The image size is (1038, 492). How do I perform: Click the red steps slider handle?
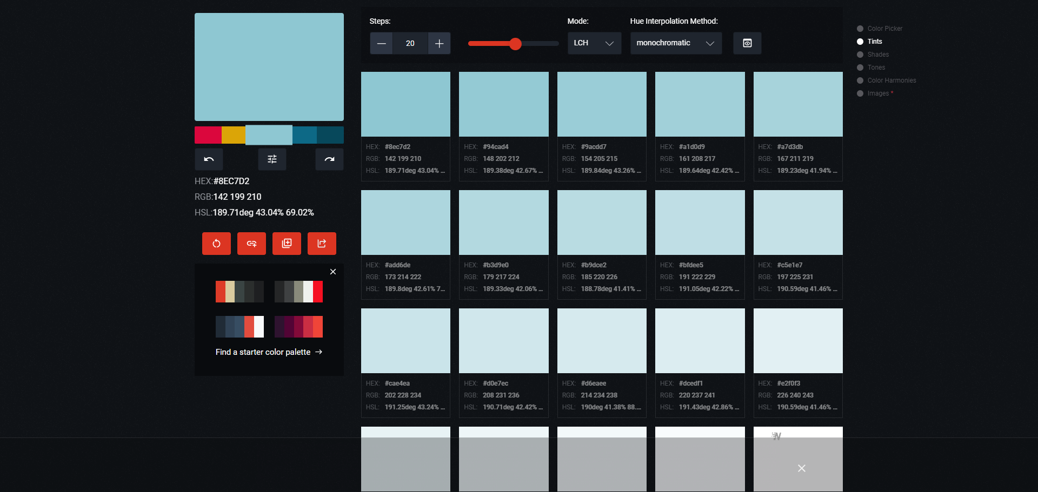(x=515, y=44)
